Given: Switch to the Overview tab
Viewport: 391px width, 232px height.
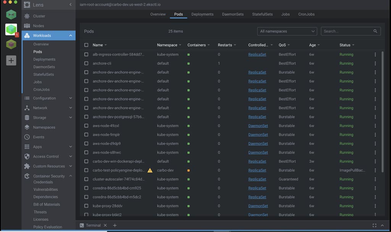Looking at the screenshot, I should 158,14.
